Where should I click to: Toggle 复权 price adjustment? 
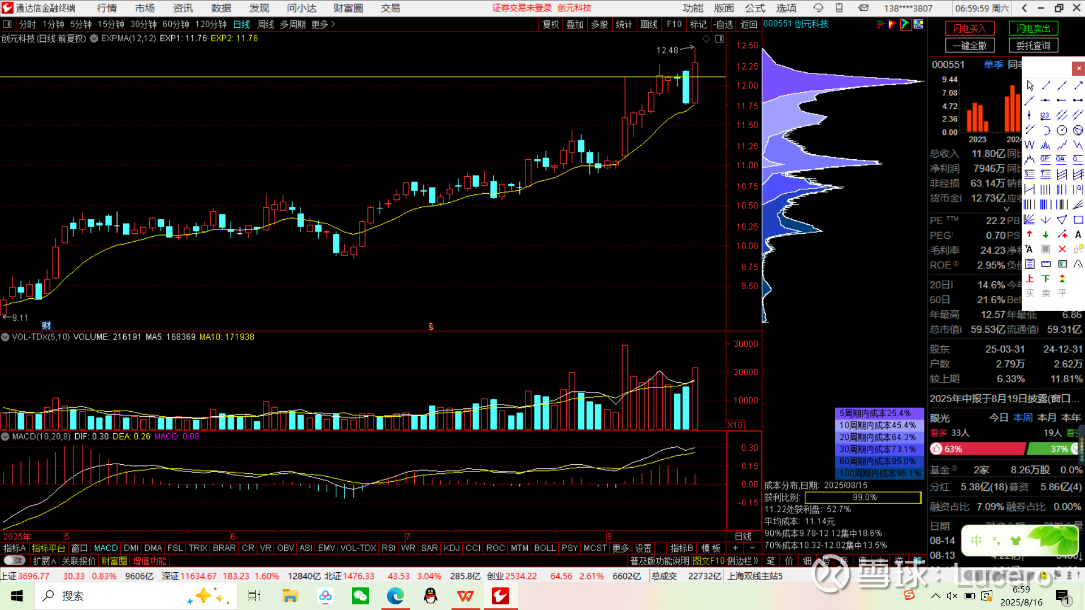551,24
